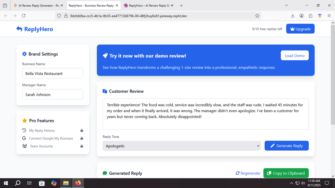The image size is (335, 188).
Task: Click the lock icon beside My Reply History
Action: coord(82,130)
